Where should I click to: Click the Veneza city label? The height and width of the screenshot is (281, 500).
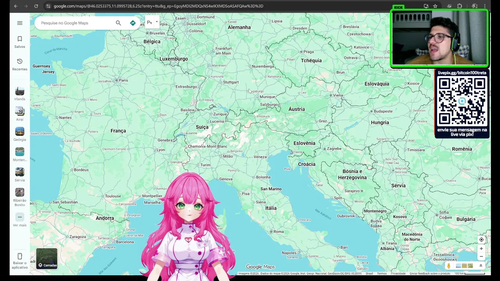pyautogui.click(x=260, y=157)
